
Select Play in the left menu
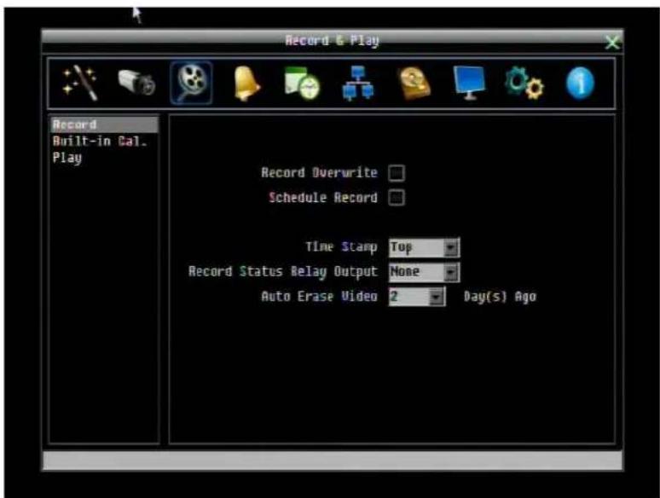click(x=67, y=158)
